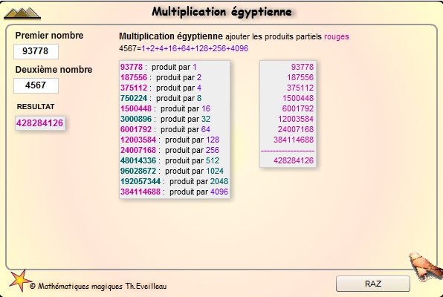Click the row 93778 produit par 1
443x297 pixels.
pyautogui.click(x=158, y=67)
